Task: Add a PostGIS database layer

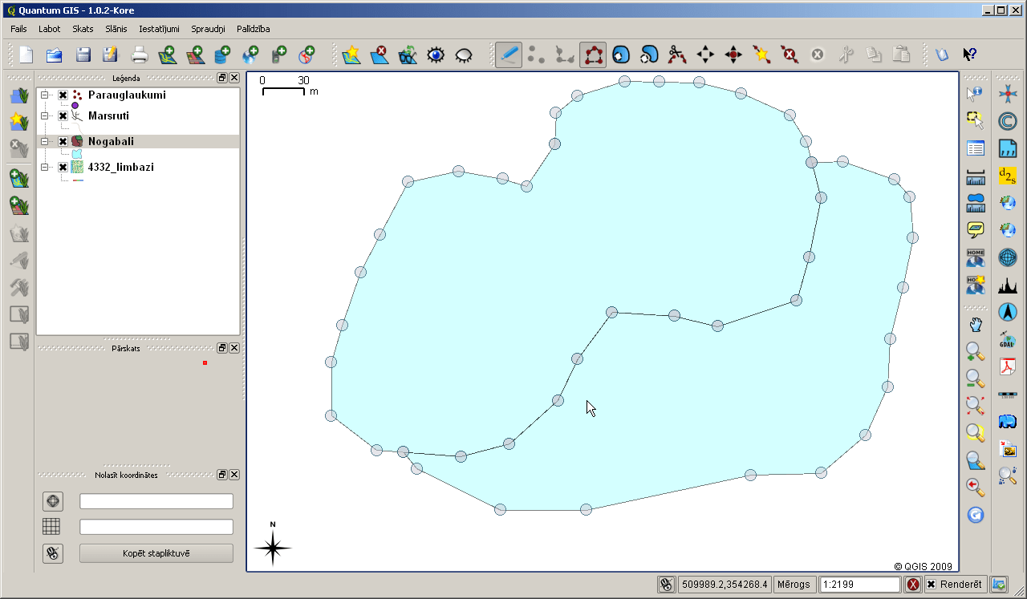Action: (x=223, y=55)
